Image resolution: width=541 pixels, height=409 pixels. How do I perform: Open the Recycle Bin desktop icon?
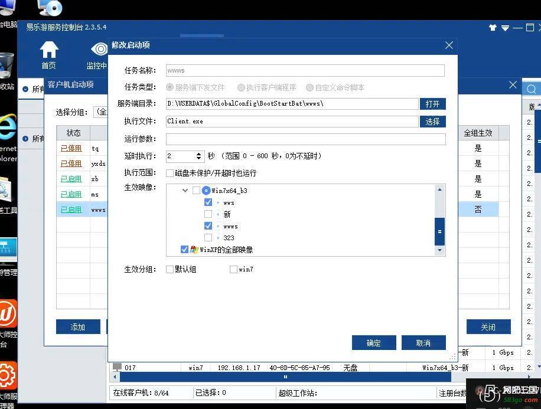(x=7, y=66)
